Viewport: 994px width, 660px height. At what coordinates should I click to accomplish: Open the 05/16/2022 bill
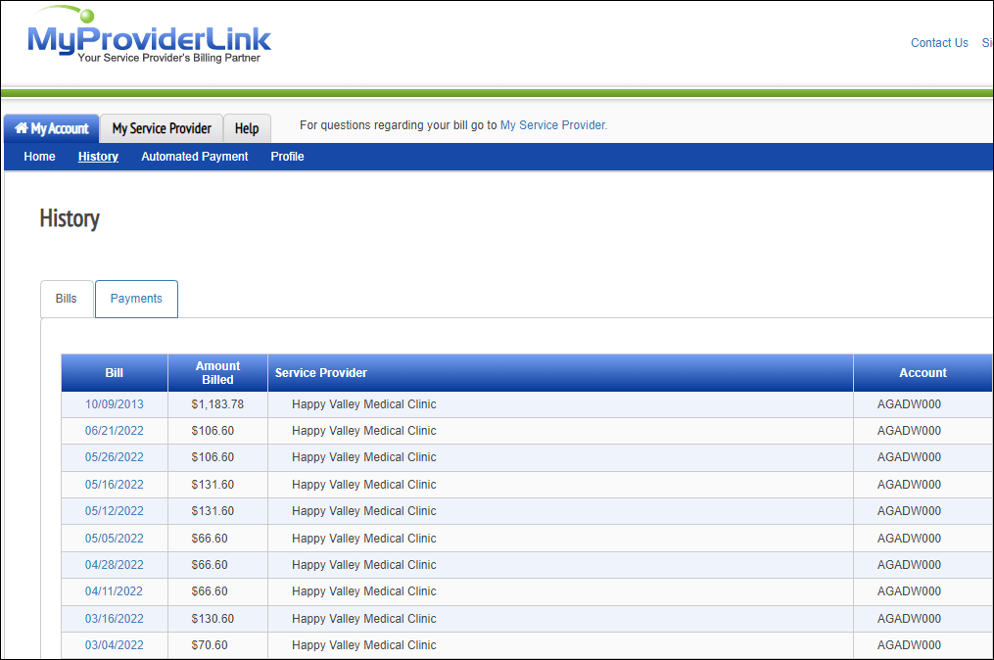[115, 485]
